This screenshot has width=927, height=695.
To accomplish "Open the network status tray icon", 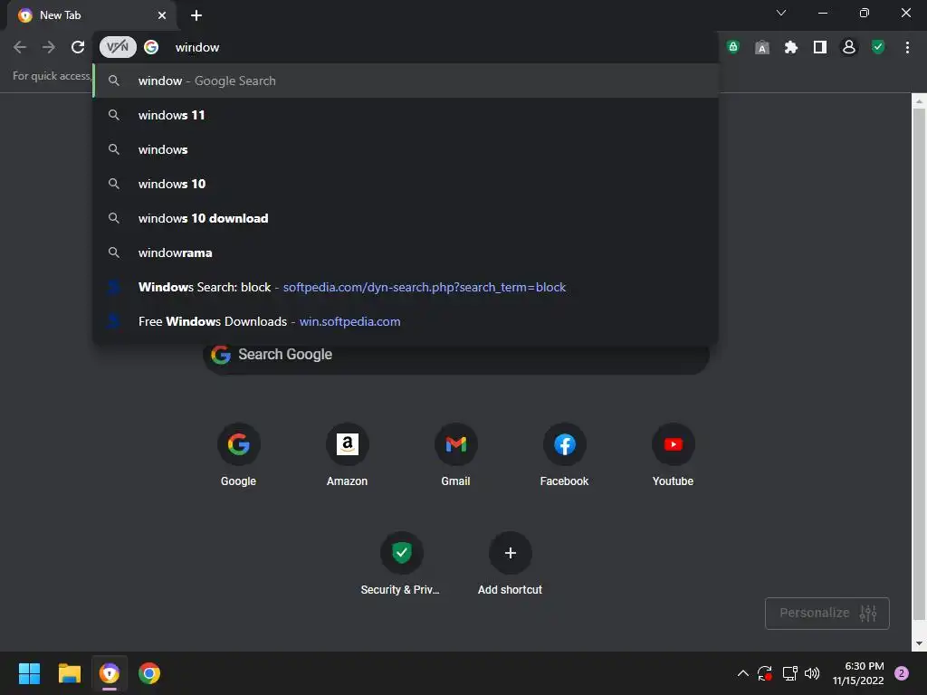I will (x=789, y=673).
